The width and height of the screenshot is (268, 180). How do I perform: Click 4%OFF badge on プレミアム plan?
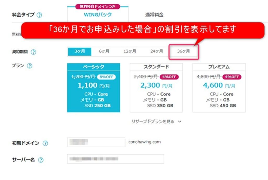(232, 77)
